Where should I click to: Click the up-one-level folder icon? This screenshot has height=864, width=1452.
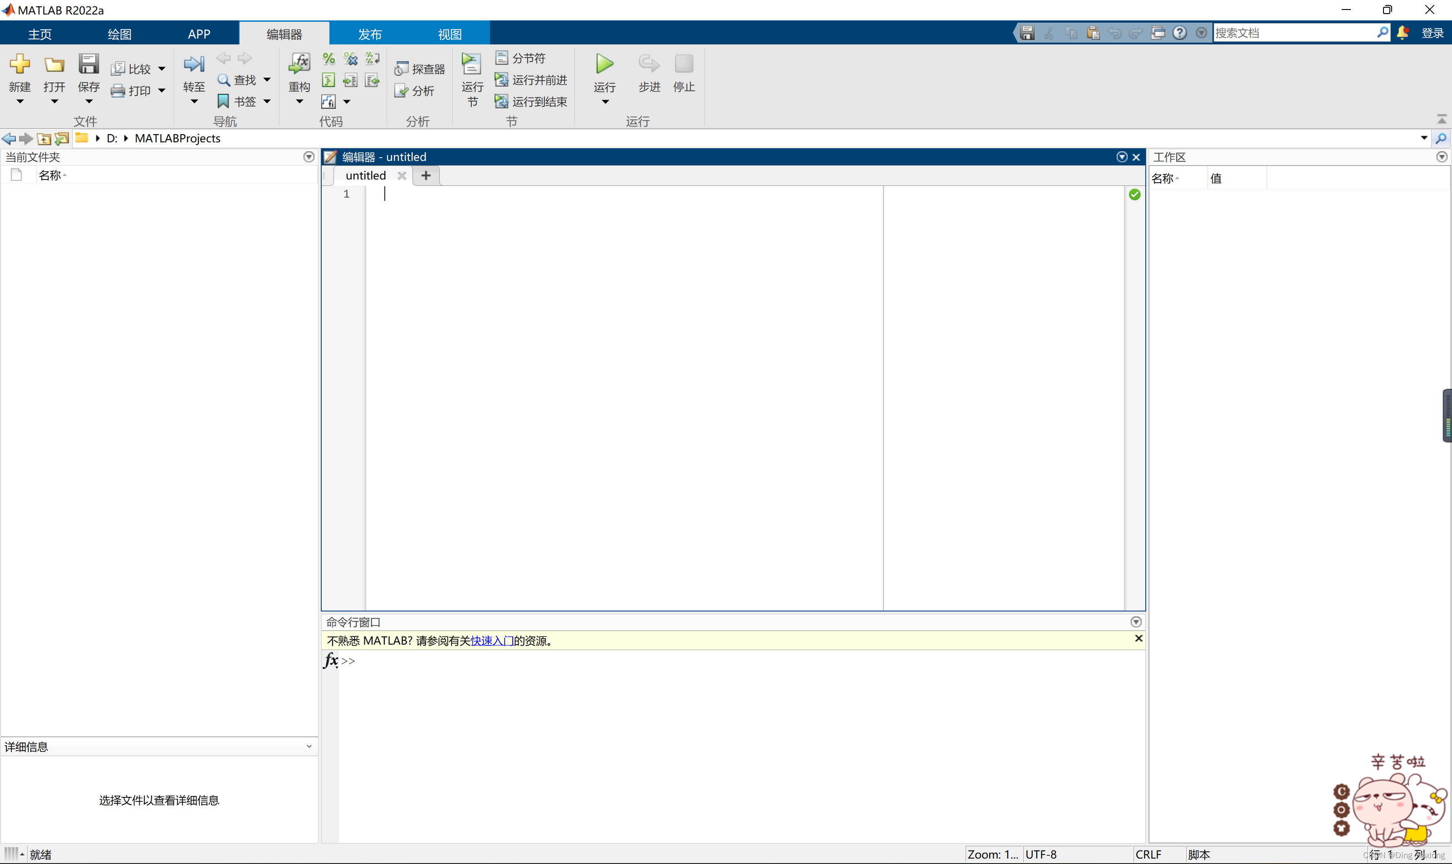point(44,139)
